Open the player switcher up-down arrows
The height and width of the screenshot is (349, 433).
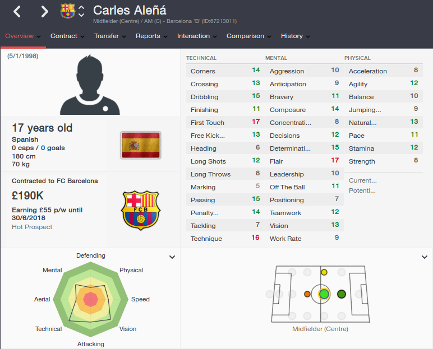(81, 11)
